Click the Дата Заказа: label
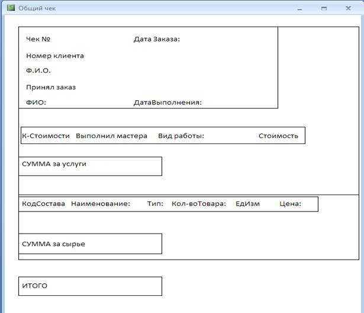The height and width of the screenshot is (313, 364). click(x=157, y=39)
